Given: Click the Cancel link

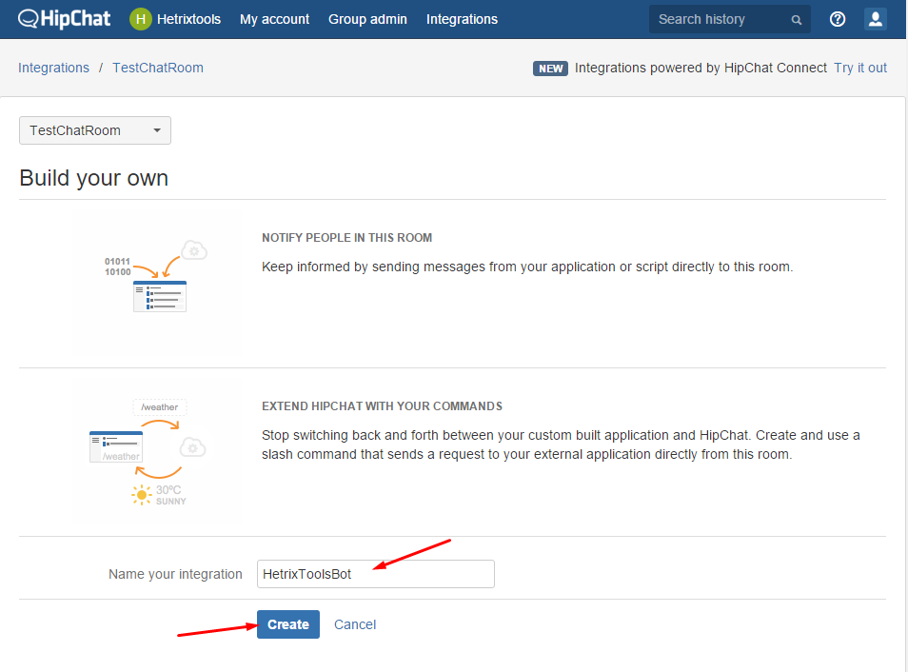Looking at the screenshot, I should [x=355, y=624].
